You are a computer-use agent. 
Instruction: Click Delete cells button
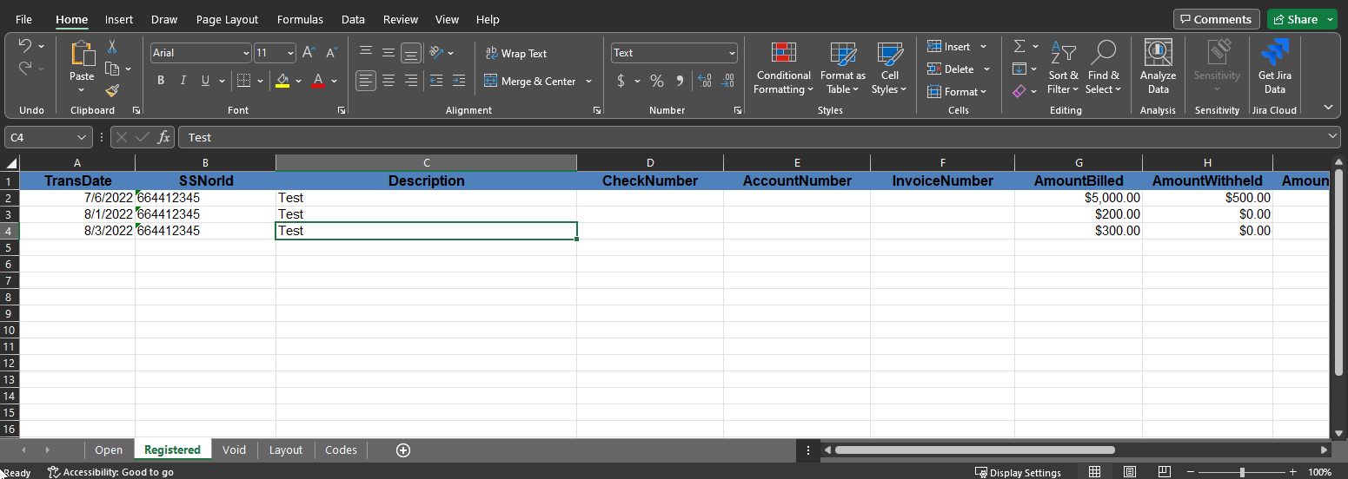point(951,69)
